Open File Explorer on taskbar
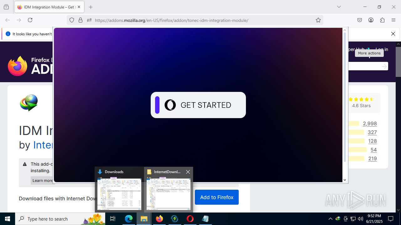This screenshot has width=401, height=225. click(x=144, y=219)
